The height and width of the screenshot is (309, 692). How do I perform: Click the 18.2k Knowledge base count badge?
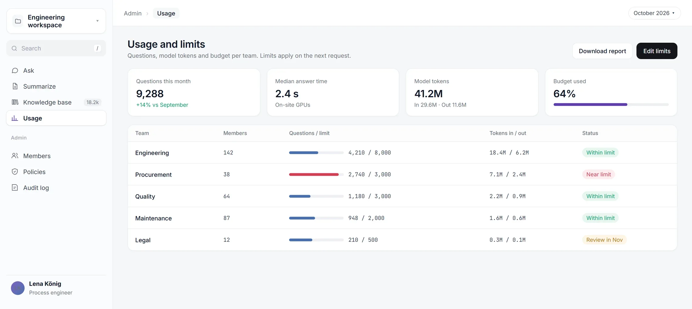(x=93, y=102)
